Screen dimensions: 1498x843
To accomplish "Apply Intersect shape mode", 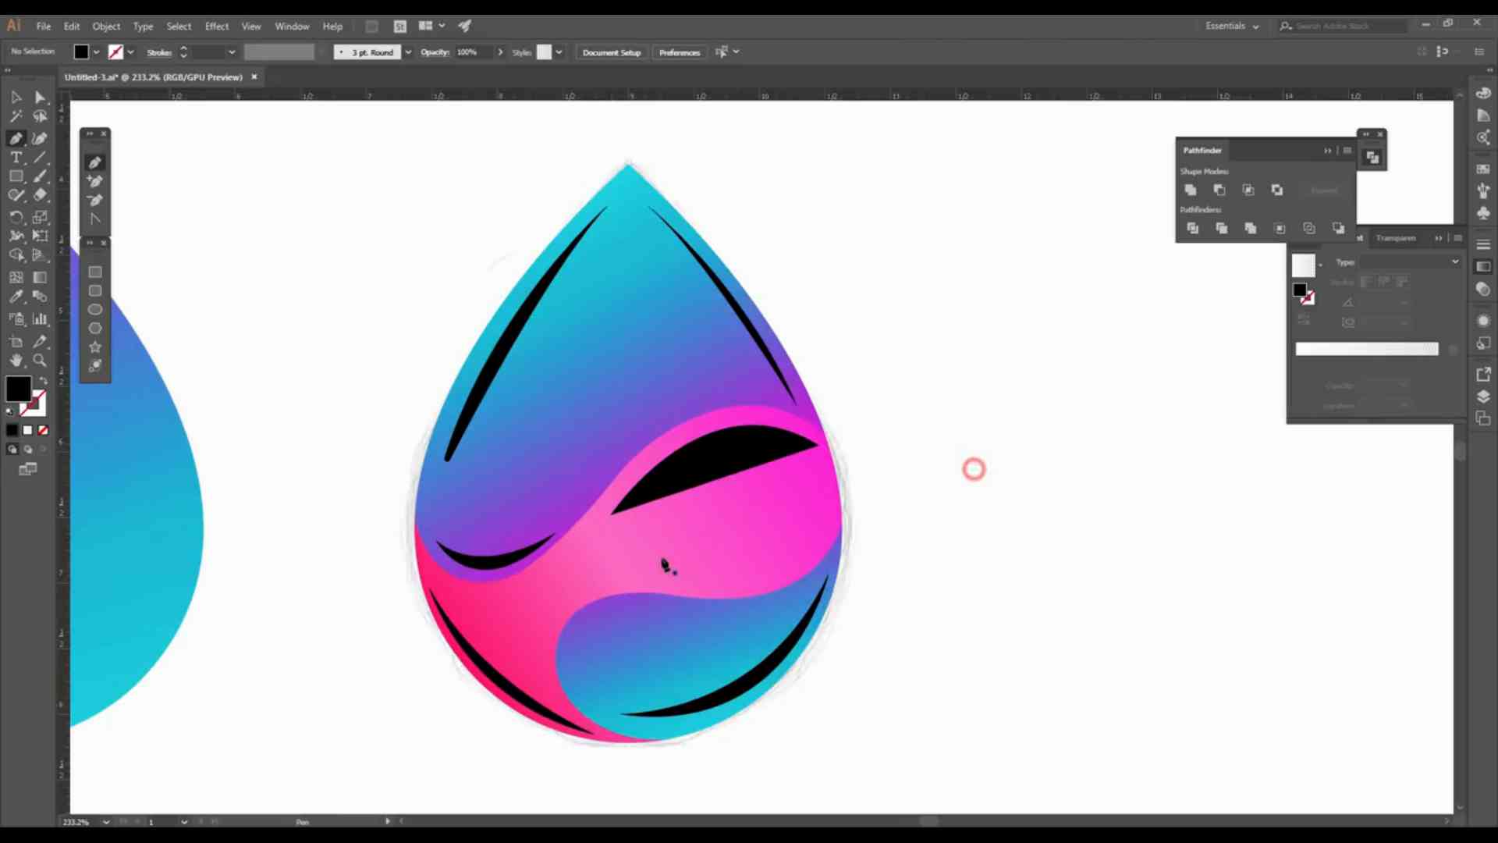I will point(1248,190).
